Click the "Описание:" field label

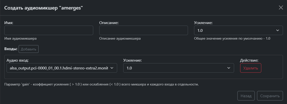point(109,23)
